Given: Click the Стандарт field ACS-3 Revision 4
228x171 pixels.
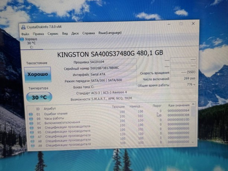Looking at the screenshot, I should pyautogui.click(x=143, y=93).
